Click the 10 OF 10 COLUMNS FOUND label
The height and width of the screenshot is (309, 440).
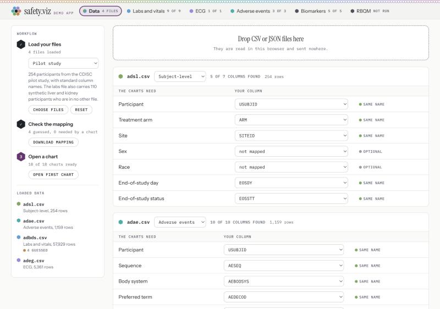[238, 222]
